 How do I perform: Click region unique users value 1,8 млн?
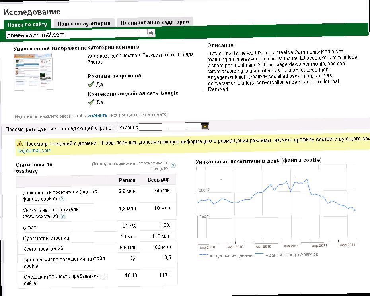click(127, 209)
